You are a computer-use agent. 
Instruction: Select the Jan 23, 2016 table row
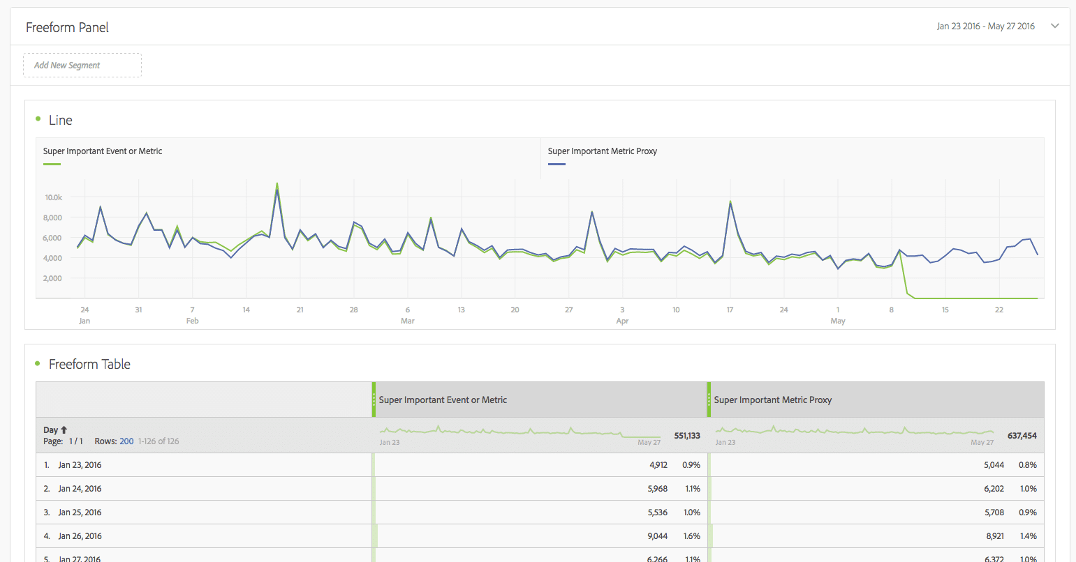click(x=80, y=465)
